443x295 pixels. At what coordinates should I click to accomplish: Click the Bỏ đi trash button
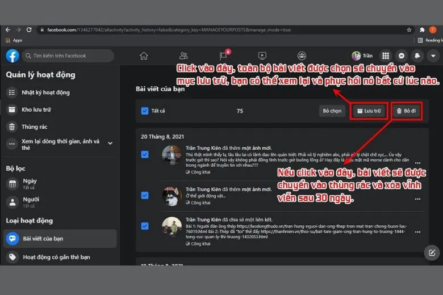[407, 111]
